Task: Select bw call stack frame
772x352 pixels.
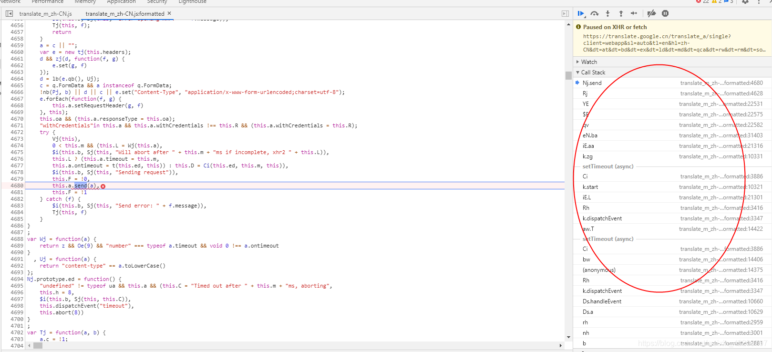Action: point(672,259)
